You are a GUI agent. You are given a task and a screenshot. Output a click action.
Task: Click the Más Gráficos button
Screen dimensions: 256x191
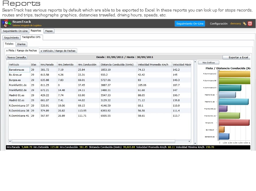[x=209, y=63]
